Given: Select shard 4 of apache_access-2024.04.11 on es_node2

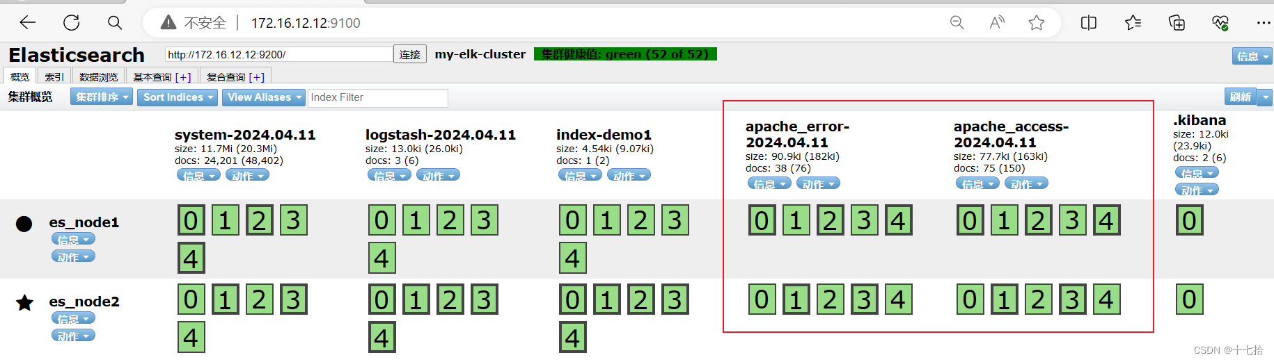Looking at the screenshot, I should 1106,299.
